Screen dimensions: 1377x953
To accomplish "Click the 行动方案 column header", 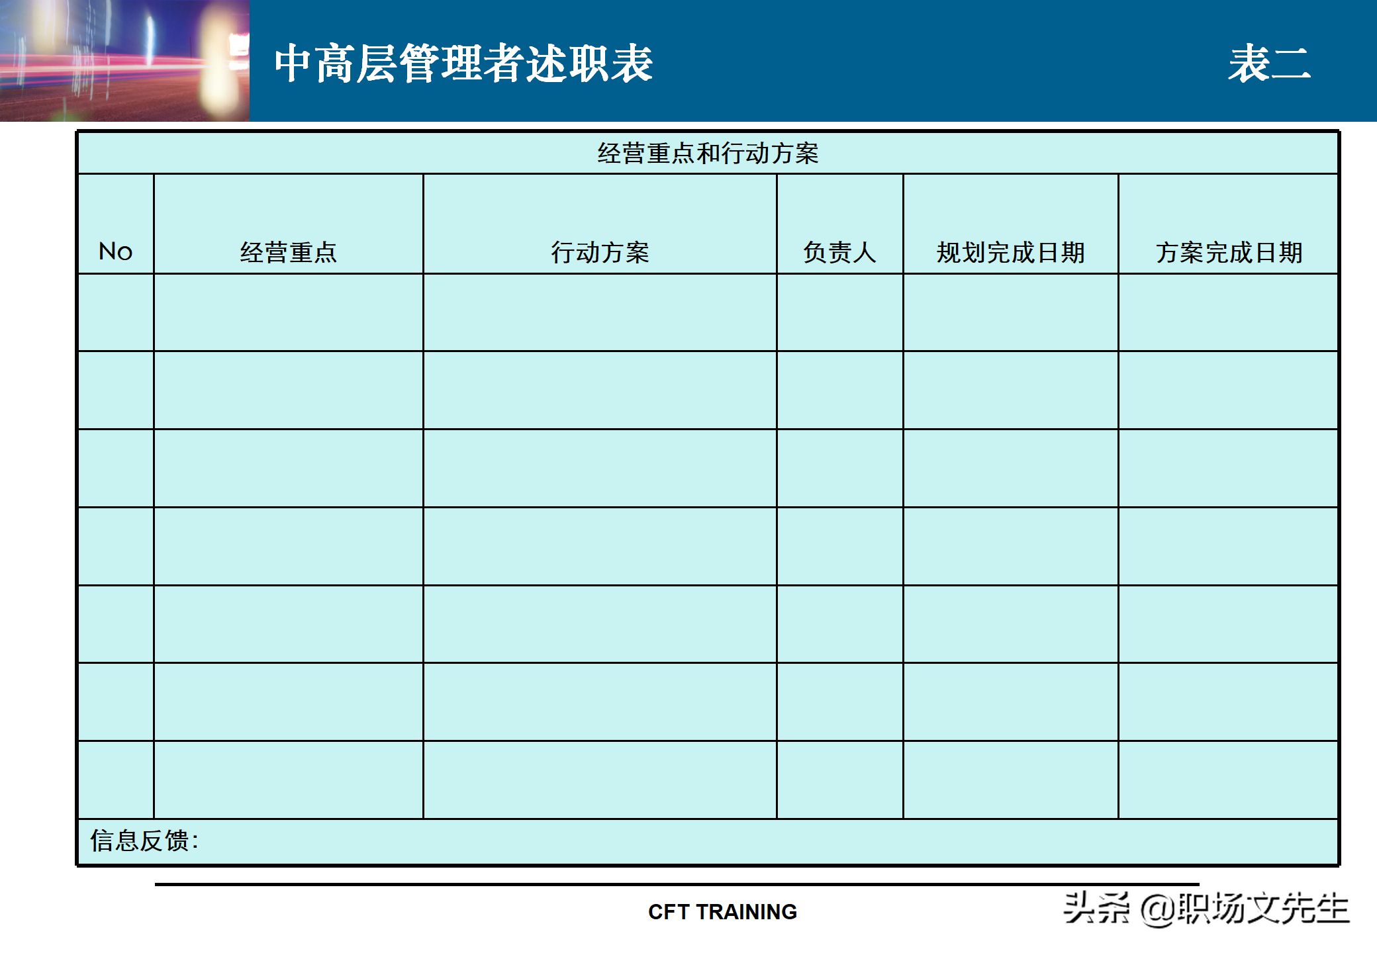I will pyautogui.click(x=600, y=252).
